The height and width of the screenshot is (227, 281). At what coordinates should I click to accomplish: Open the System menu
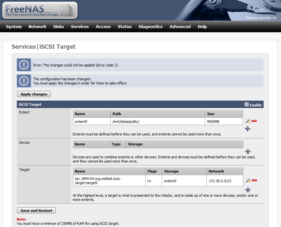[14, 27]
